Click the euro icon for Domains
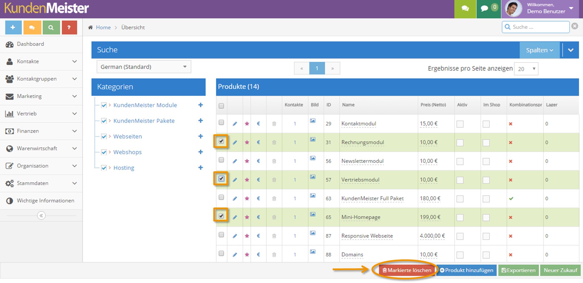The width and height of the screenshot is (583, 283). [x=258, y=255]
